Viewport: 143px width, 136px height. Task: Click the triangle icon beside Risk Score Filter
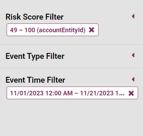coord(133,16)
